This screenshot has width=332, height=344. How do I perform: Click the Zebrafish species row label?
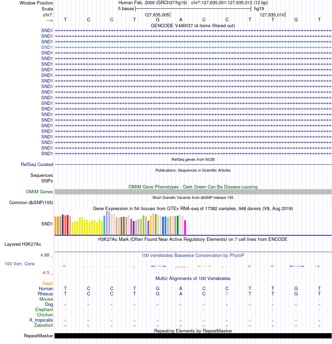(44, 325)
